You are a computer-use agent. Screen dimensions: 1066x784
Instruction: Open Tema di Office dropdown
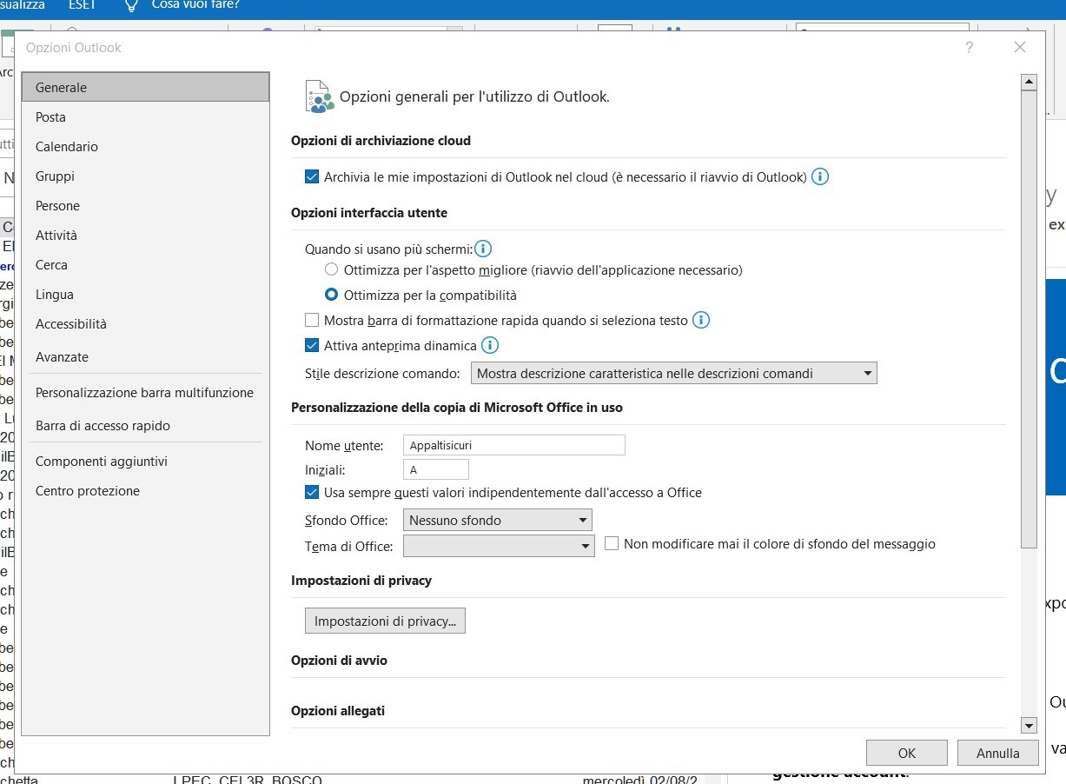pos(499,546)
